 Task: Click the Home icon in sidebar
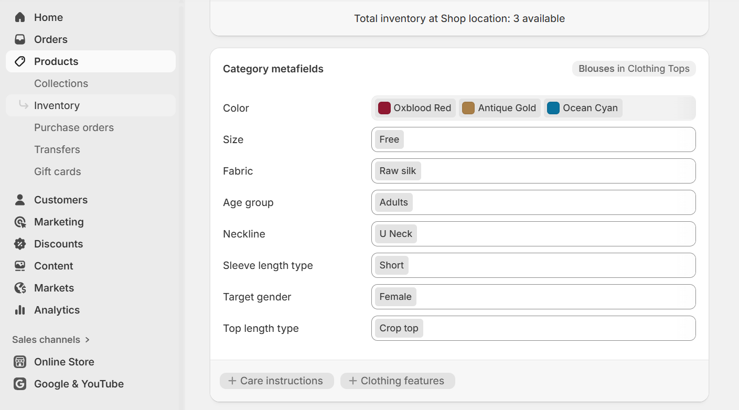point(19,17)
